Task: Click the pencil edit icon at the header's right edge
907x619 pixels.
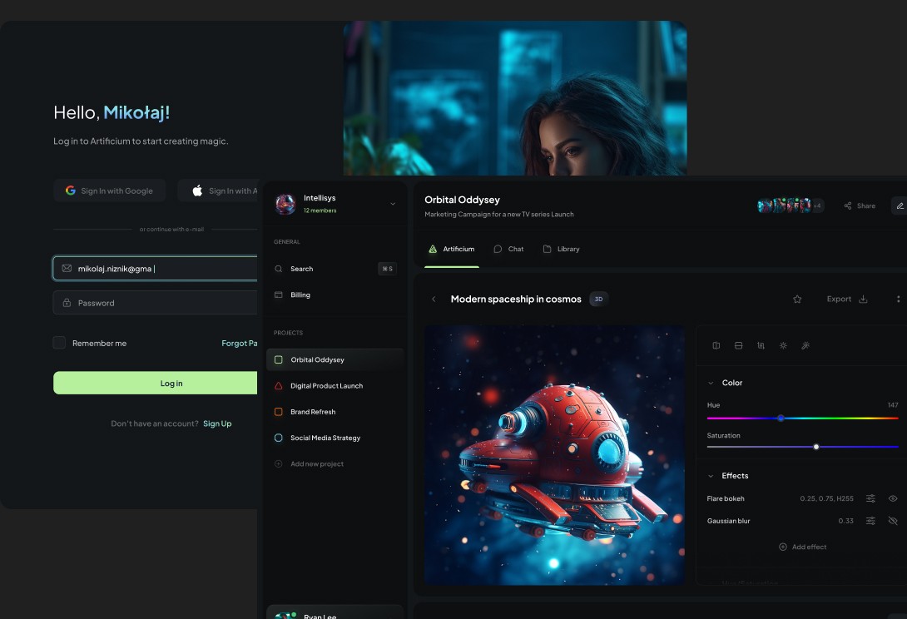Action: coord(900,206)
